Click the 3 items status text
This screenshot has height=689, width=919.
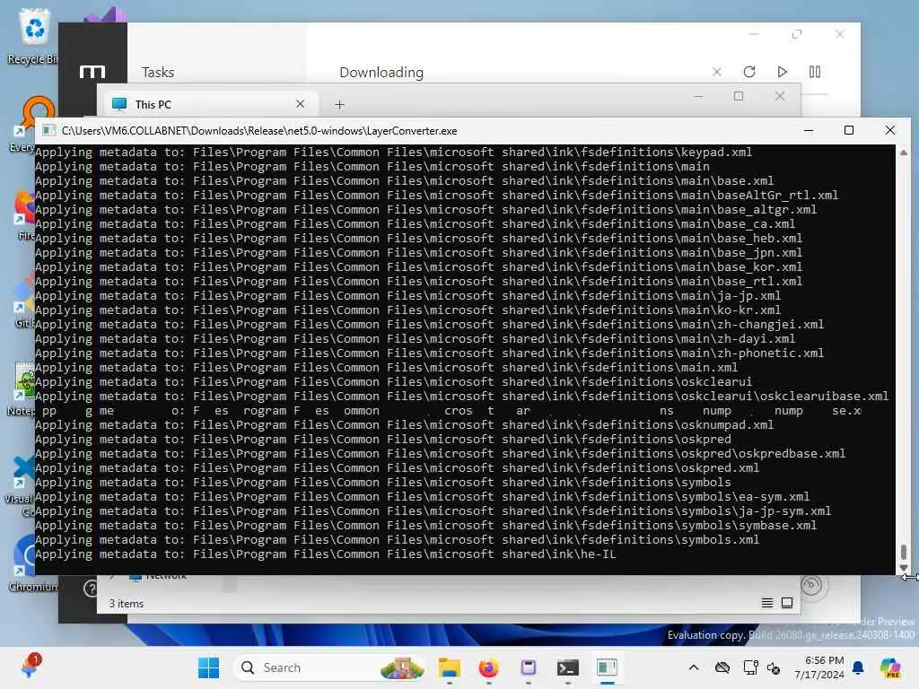[126, 604]
